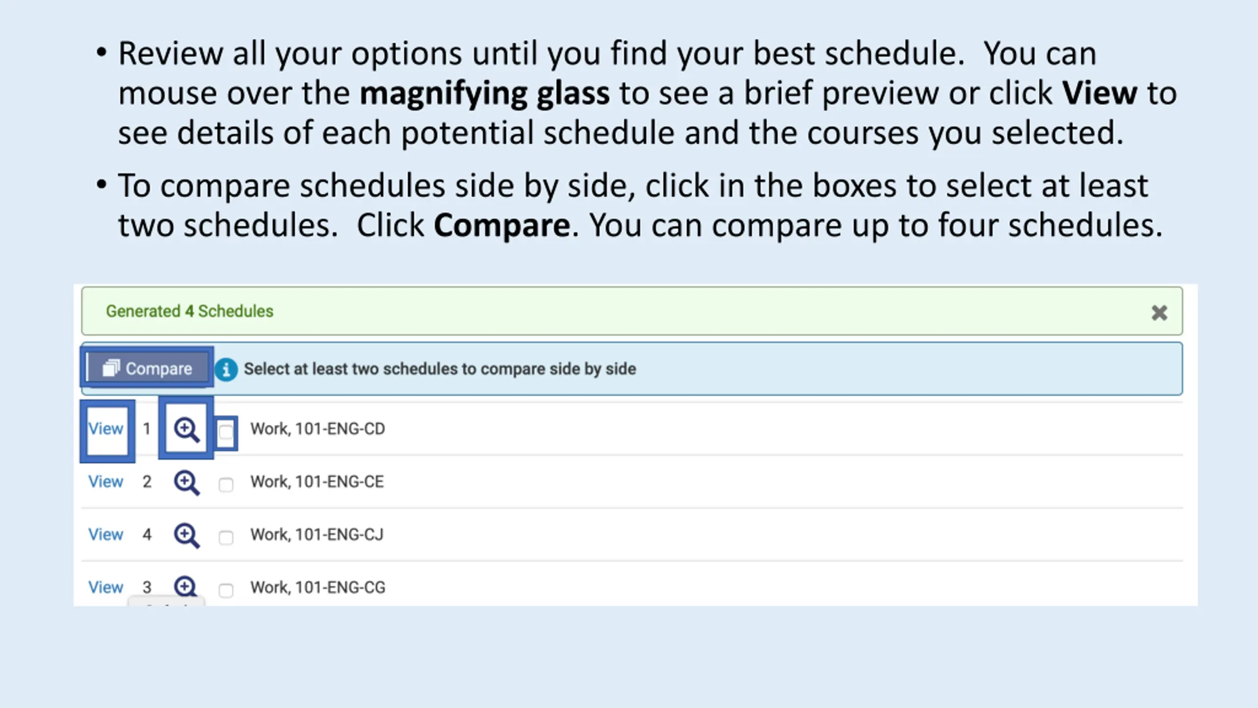Enable the Work, 101-ENG-CG schedule checkbox
Image resolution: width=1258 pixels, height=708 pixels.
pyautogui.click(x=226, y=590)
